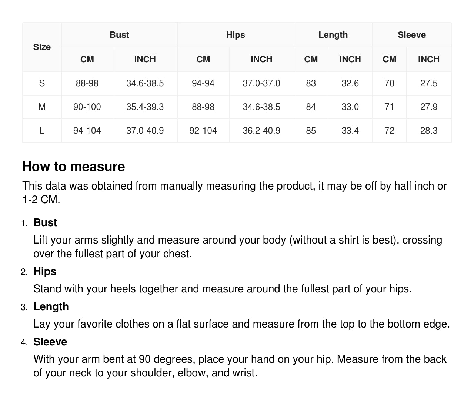Viewport: 474px width, 402px height.
Task: Click the Bust column header in table
Action: click(x=119, y=35)
